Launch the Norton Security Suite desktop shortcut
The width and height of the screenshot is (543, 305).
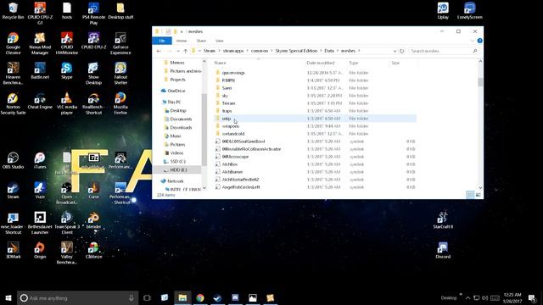tap(14, 103)
